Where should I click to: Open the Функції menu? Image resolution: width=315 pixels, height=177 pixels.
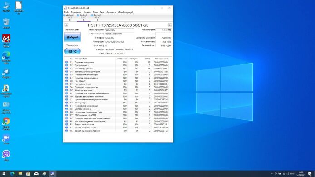87,12
